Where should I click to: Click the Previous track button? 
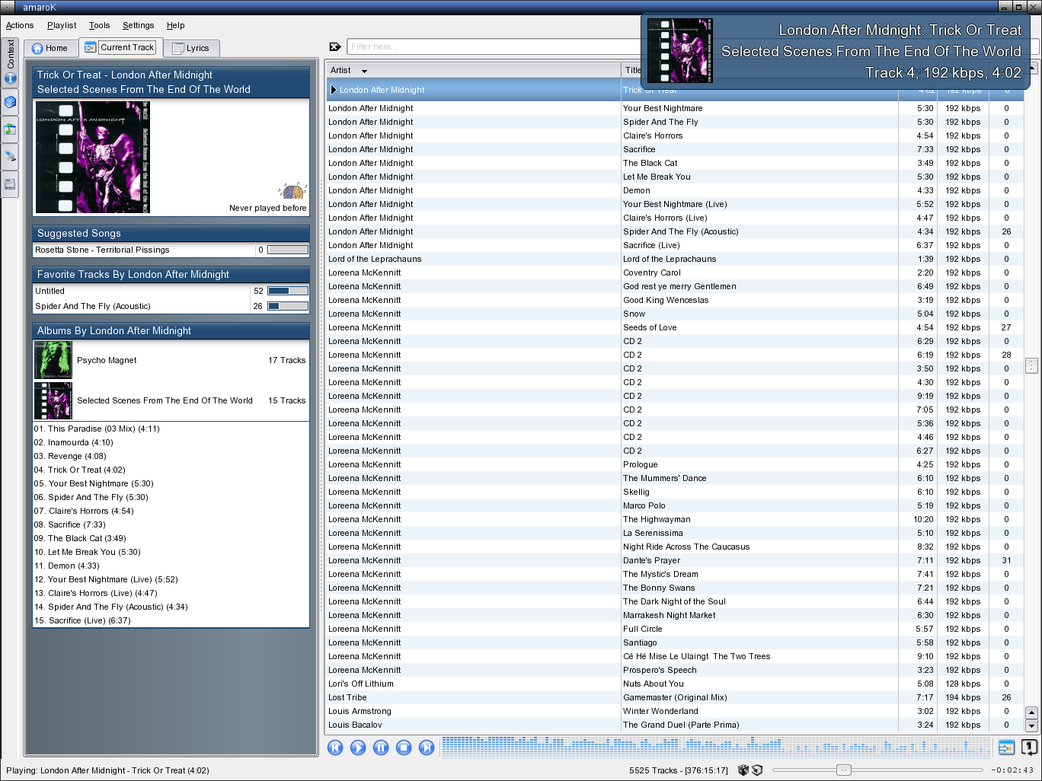(335, 748)
